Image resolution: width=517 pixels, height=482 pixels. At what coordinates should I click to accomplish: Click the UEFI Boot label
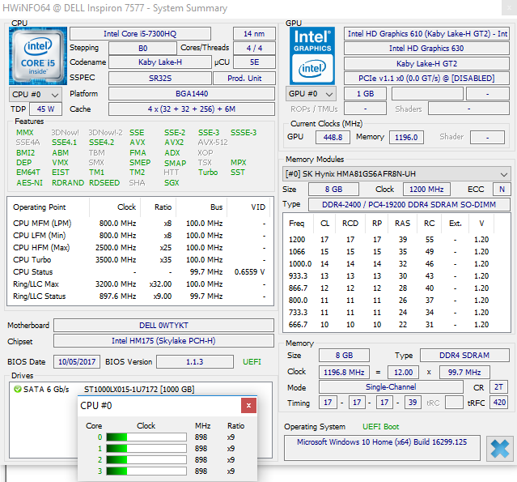click(381, 427)
